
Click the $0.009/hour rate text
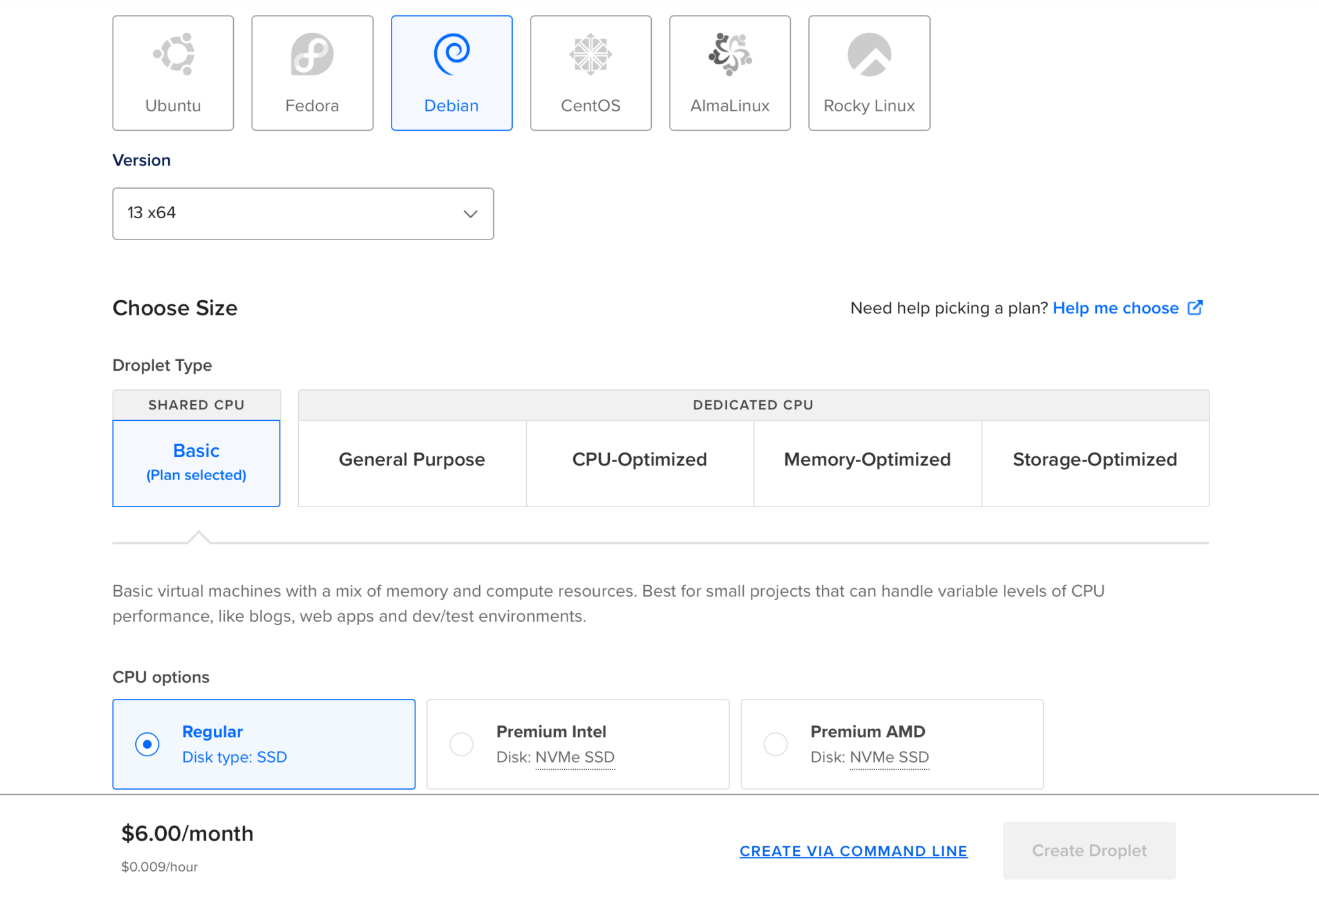tap(160, 867)
